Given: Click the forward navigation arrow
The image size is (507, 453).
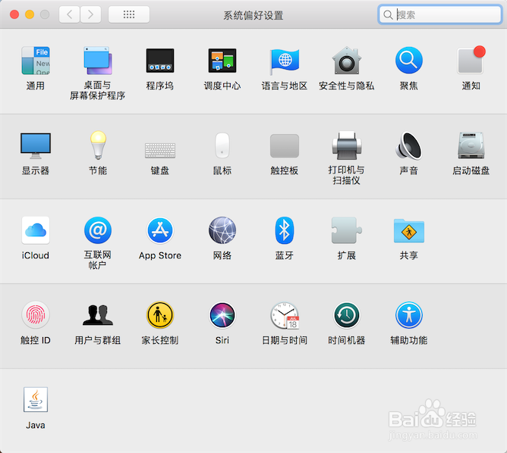Looking at the screenshot, I should pyautogui.click(x=90, y=14).
